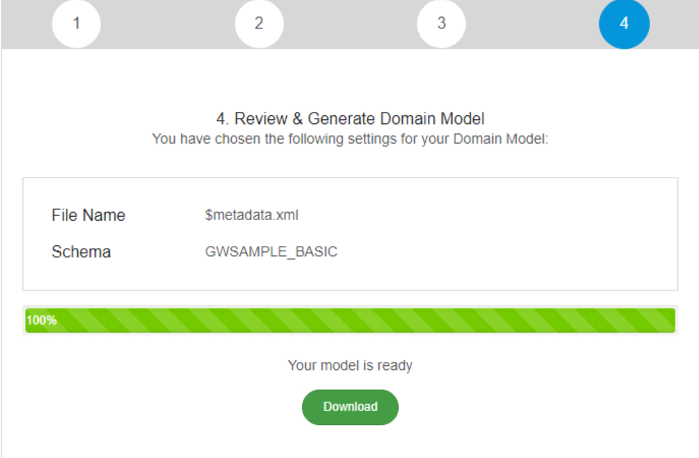
Task: Jump to wizard step 2 circle
Action: pos(259,23)
